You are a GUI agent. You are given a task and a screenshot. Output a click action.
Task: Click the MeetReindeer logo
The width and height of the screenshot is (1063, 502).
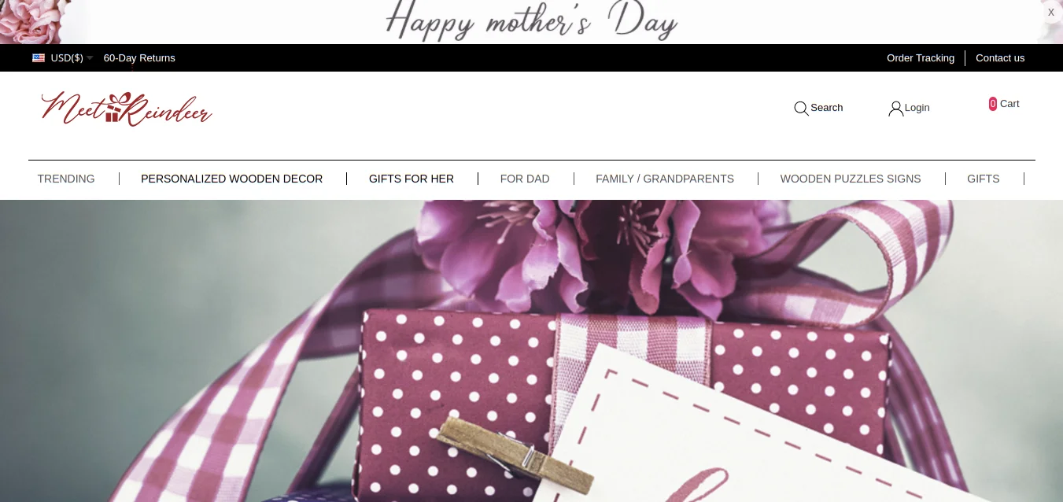click(x=127, y=109)
